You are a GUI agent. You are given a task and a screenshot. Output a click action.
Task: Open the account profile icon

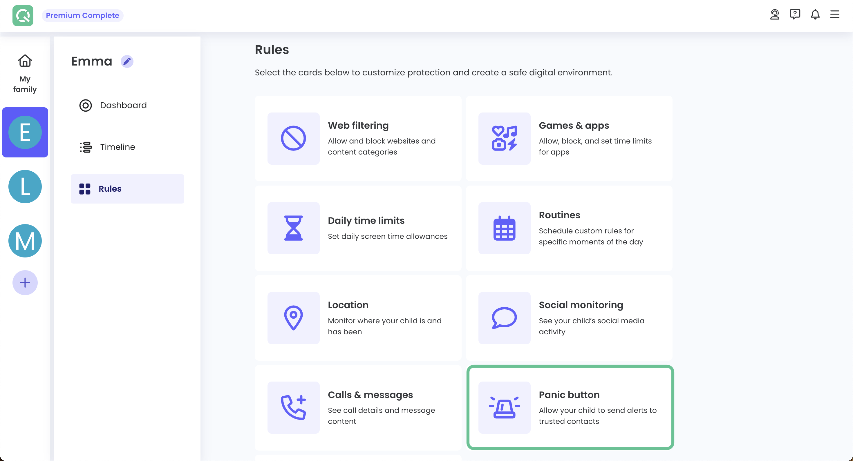[x=775, y=14]
